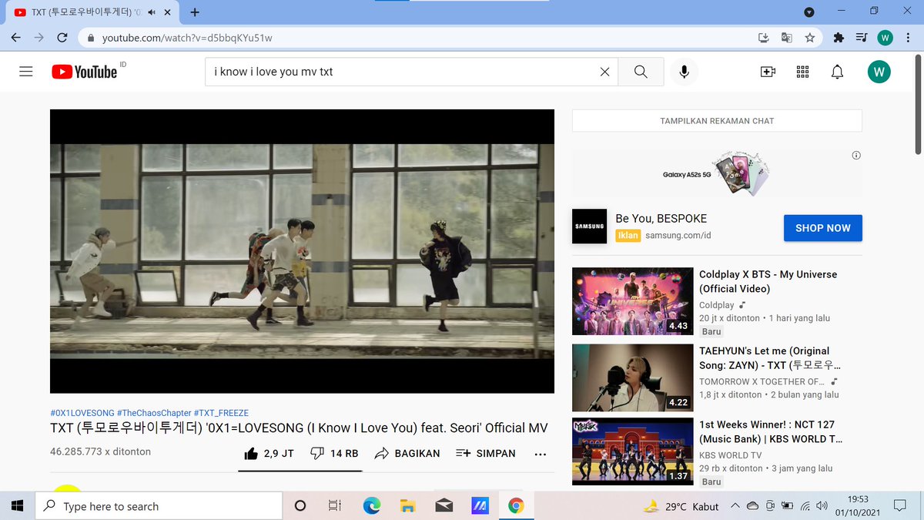Open the video's three-dot more actions

point(540,455)
